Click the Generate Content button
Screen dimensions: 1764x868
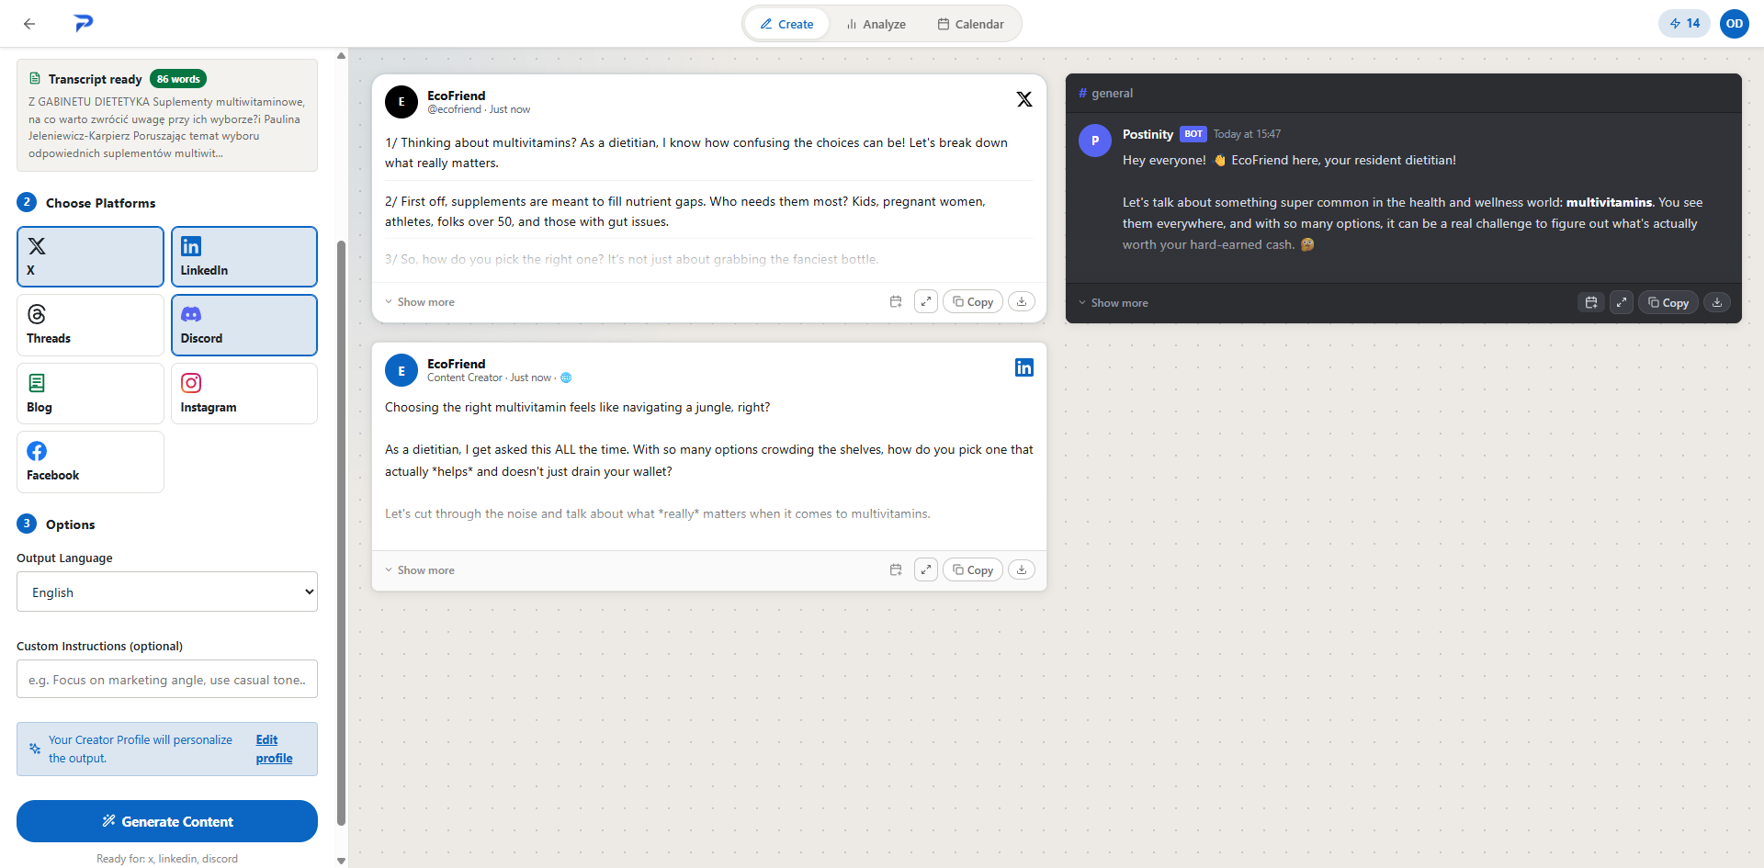point(167,821)
